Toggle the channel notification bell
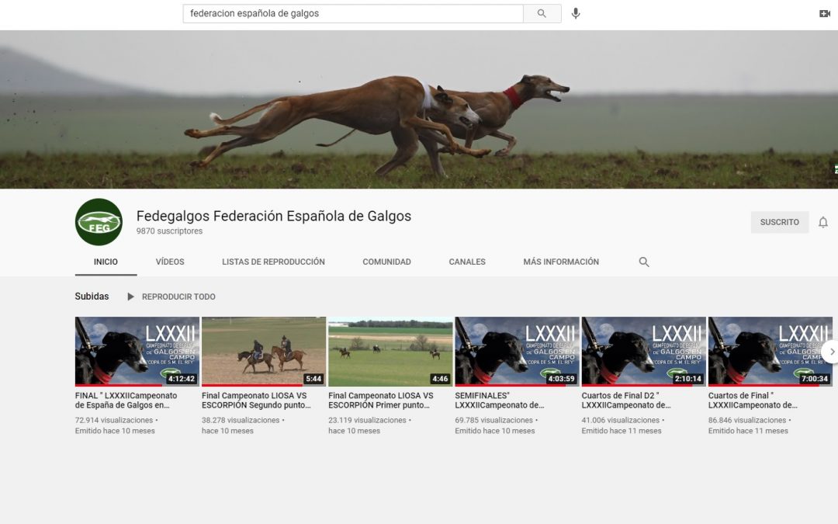838x524 pixels. (x=823, y=223)
